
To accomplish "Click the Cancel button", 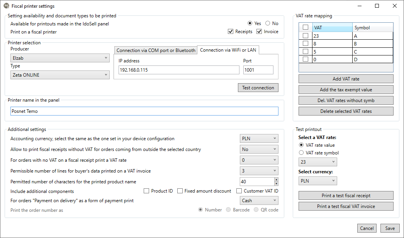I will [x=367, y=228].
